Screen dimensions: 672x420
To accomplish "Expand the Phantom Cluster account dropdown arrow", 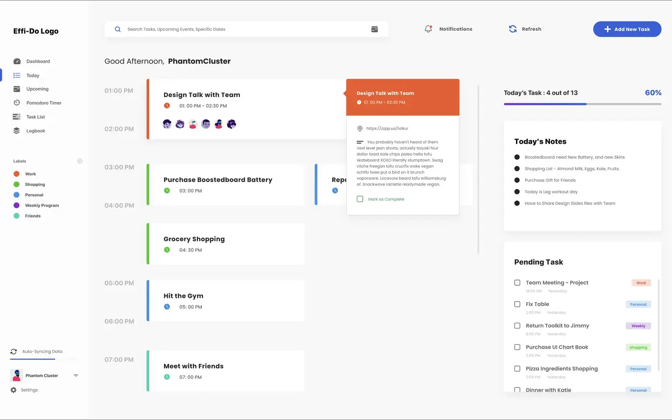I will [x=76, y=375].
